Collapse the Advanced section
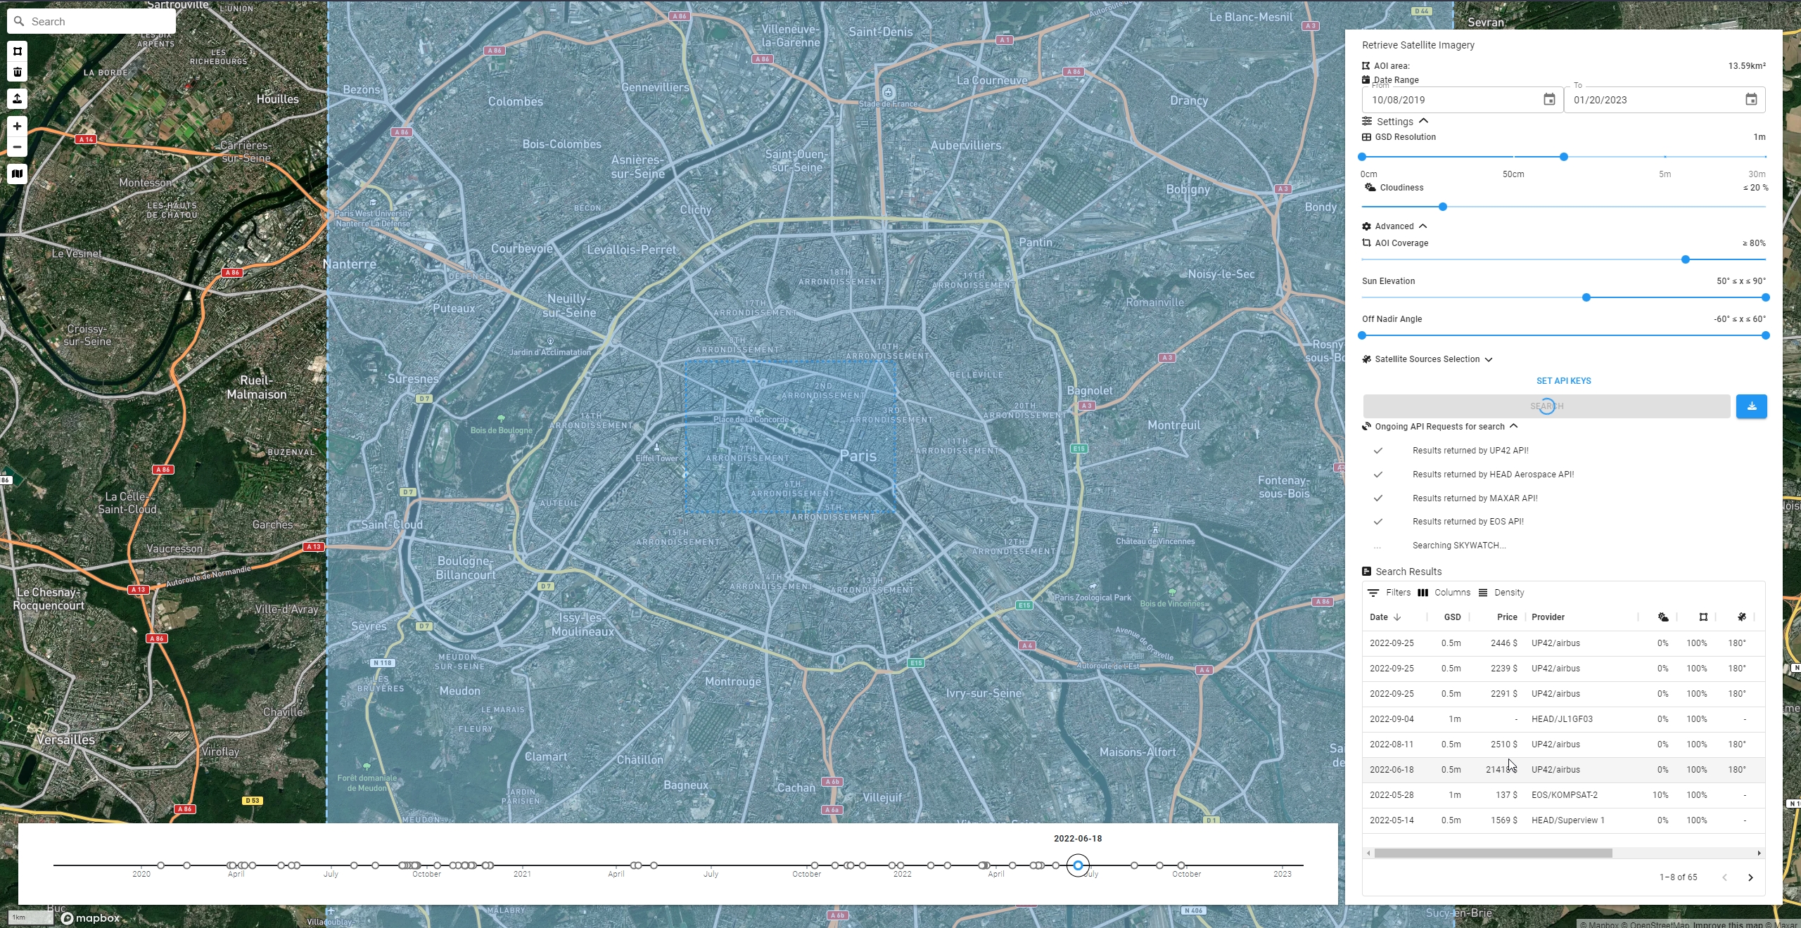This screenshot has height=928, width=1801. 1423,226
